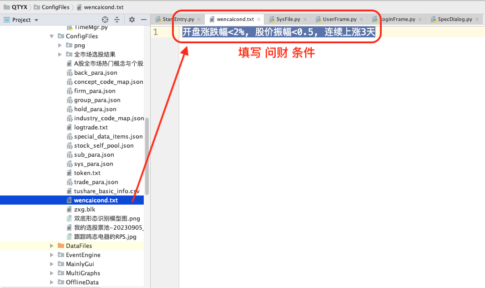
Task: Close the SpecDialog.py tab
Action: pos(477,19)
